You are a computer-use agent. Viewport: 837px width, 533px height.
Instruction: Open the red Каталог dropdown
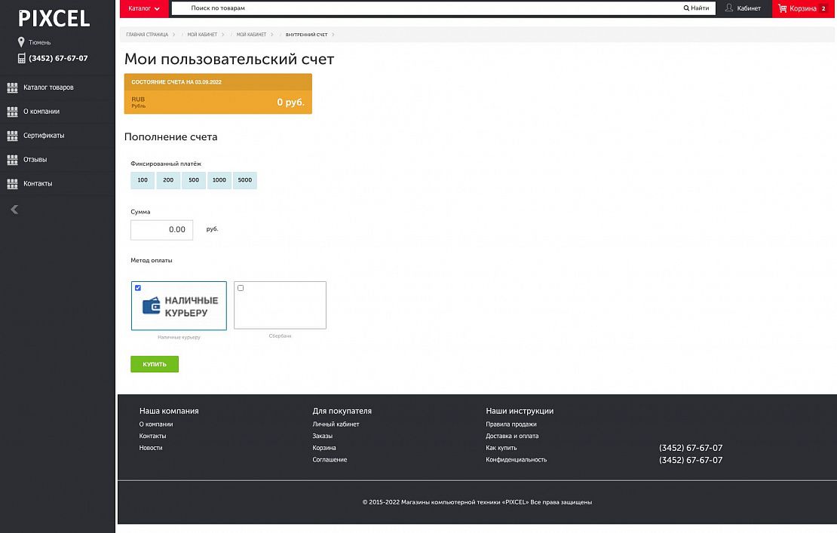pos(144,8)
